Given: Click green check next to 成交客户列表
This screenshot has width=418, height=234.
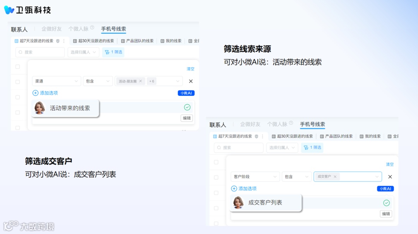Looking at the screenshot, I should click(x=387, y=203).
